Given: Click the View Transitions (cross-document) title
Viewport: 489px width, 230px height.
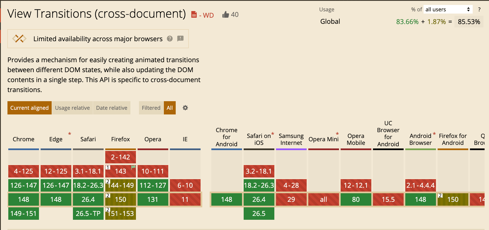Looking at the screenshot, I should (x=97, y=14).
